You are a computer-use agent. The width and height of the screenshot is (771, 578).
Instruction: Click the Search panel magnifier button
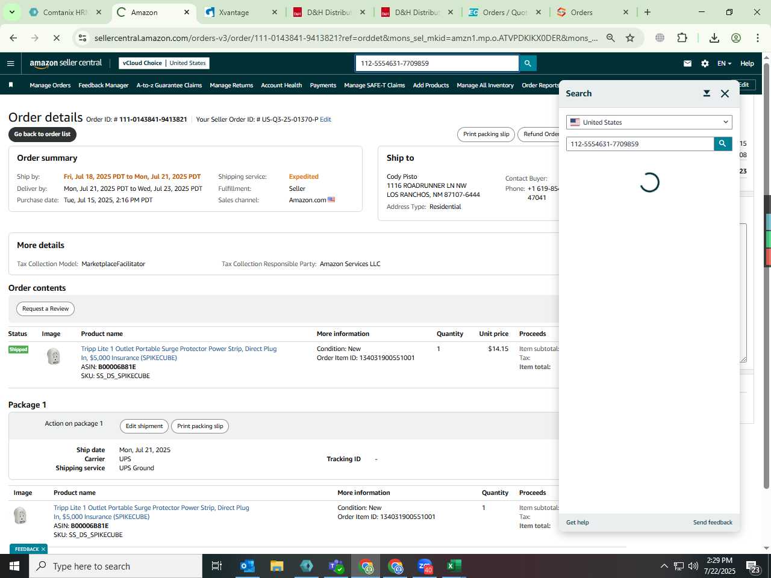(723, 144)
